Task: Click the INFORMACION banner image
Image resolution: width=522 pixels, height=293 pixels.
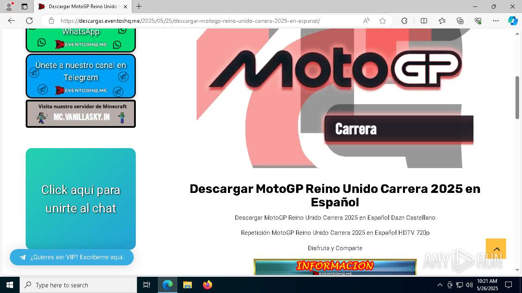Action: tap(335, 267)
